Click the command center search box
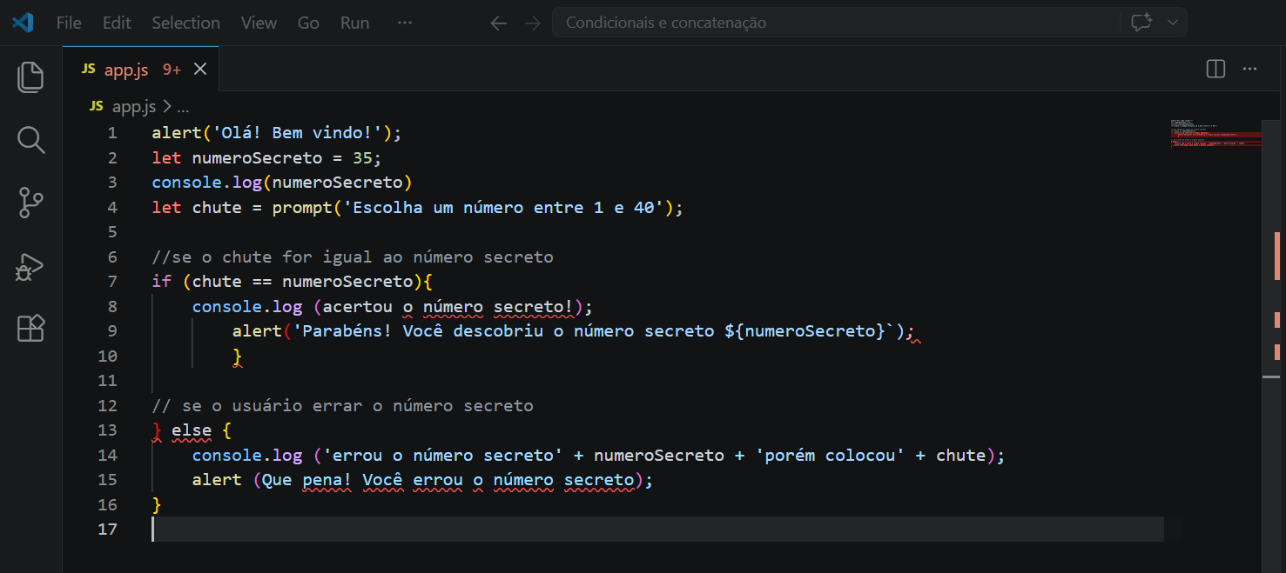 (836, 23)
